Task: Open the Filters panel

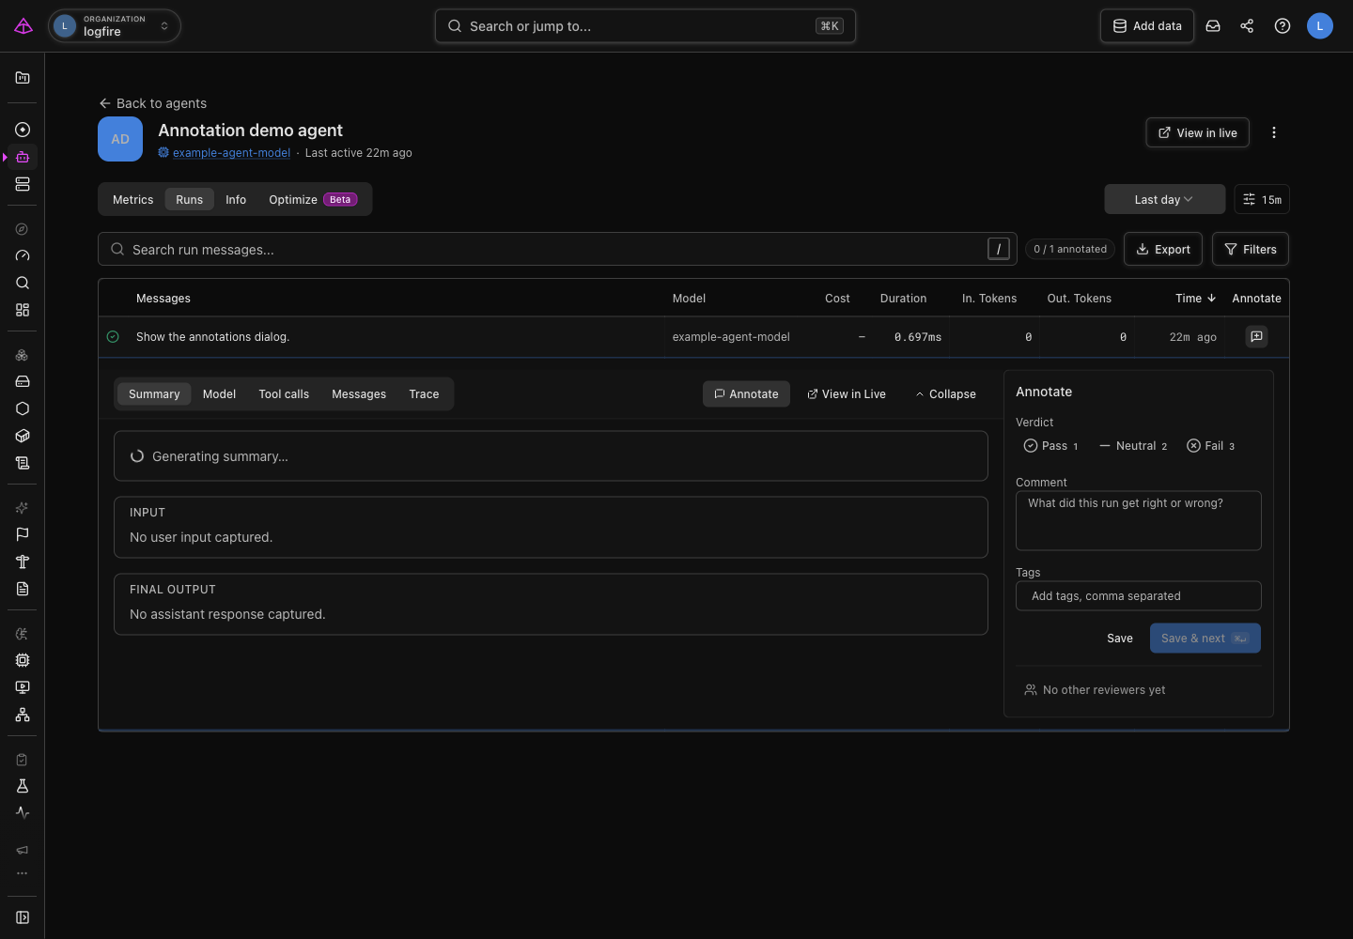Action: click(x=1250, y=250)
